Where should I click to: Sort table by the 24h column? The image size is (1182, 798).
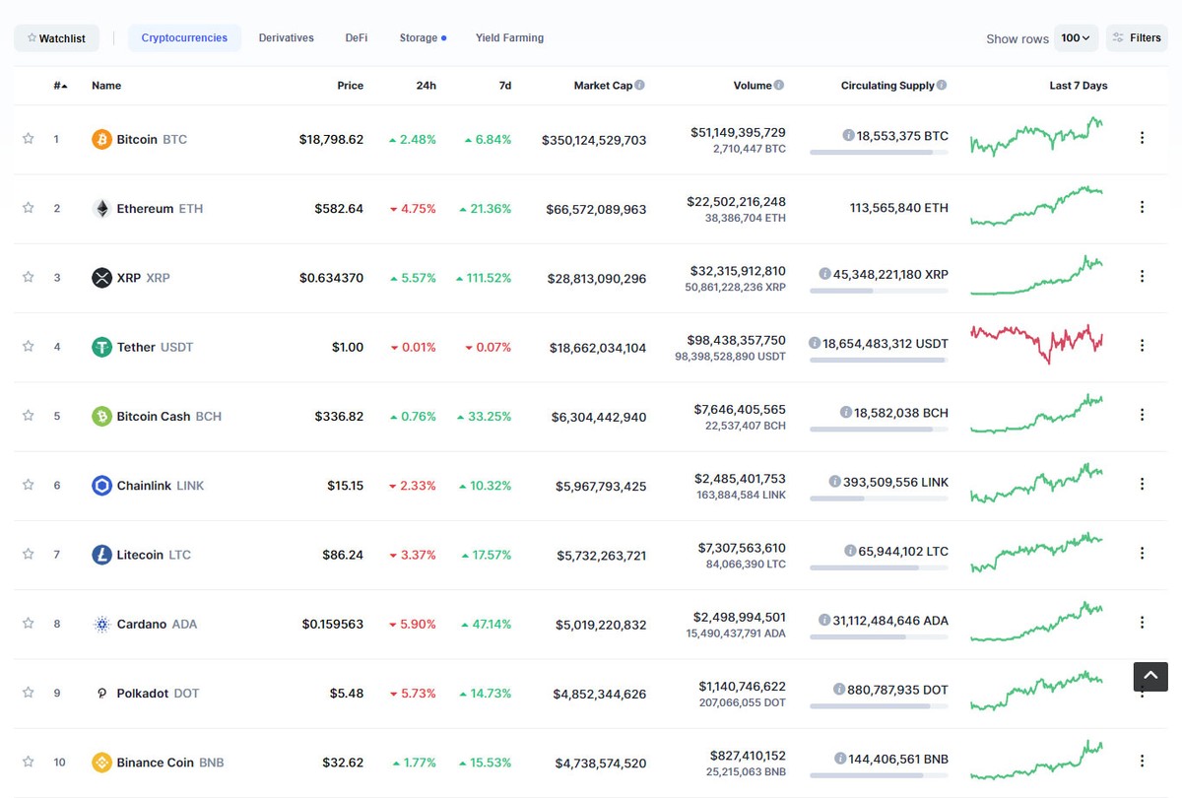click(x=426, y=85)
